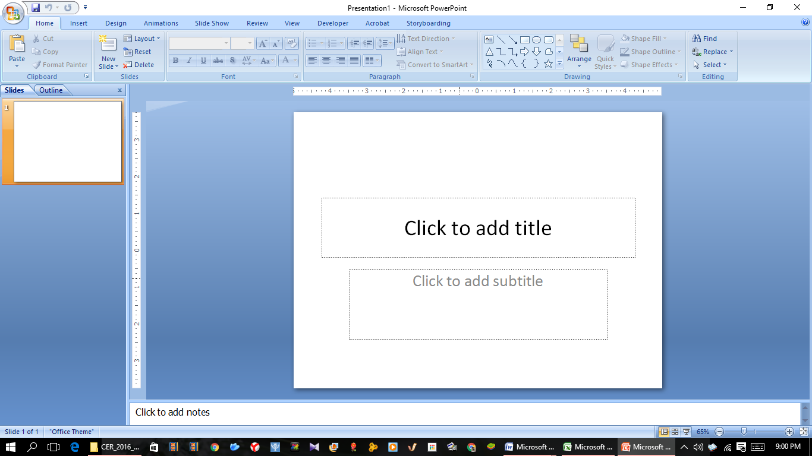Switch to Slide Sorter view

(675, 432)
